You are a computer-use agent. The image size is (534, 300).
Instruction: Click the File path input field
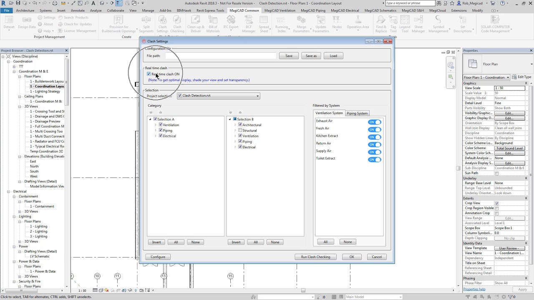[221, 56]
